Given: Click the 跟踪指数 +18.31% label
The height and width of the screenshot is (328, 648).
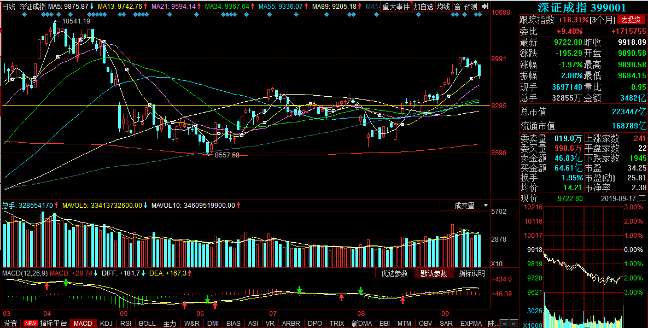Looking at the screenshot, I should point(554,20).
